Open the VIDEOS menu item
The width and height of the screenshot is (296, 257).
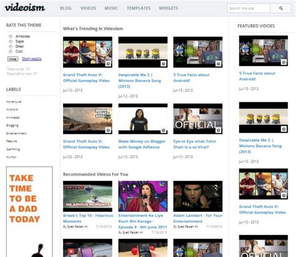click(88, 8)
